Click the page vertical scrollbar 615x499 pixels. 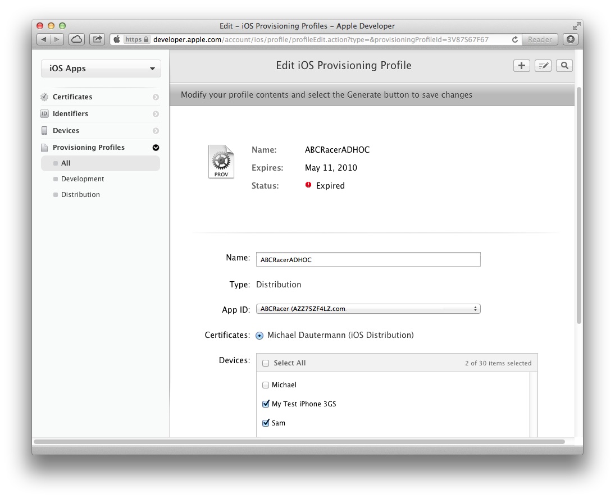578,205
